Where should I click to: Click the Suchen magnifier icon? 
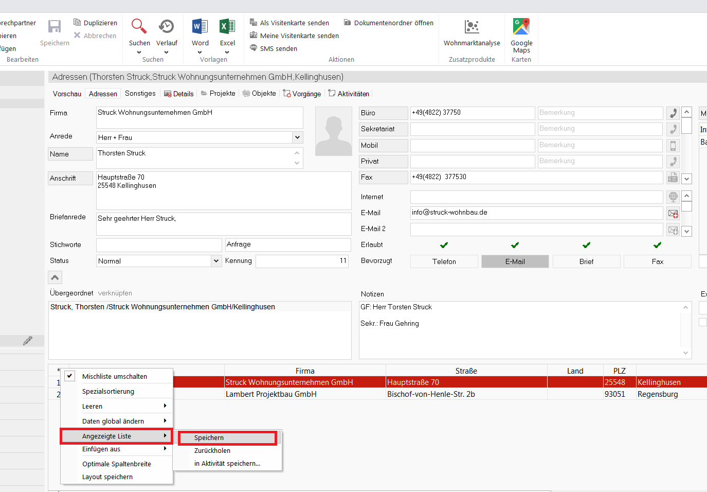(139, 27)
